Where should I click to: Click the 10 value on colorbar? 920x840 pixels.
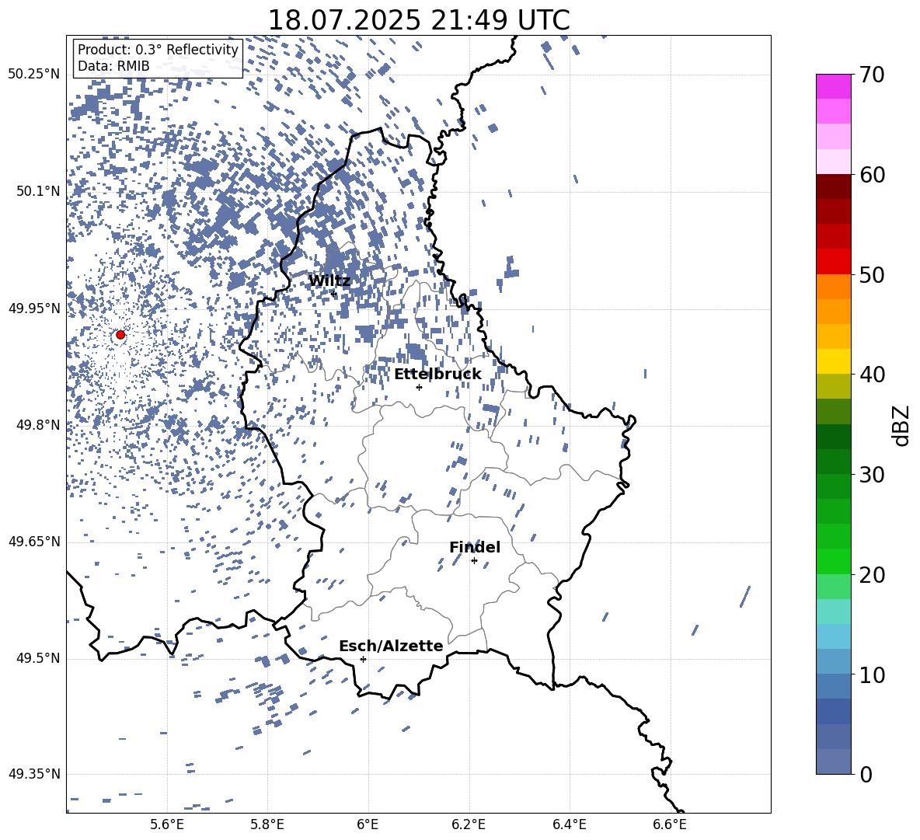[x=872, y=674]
